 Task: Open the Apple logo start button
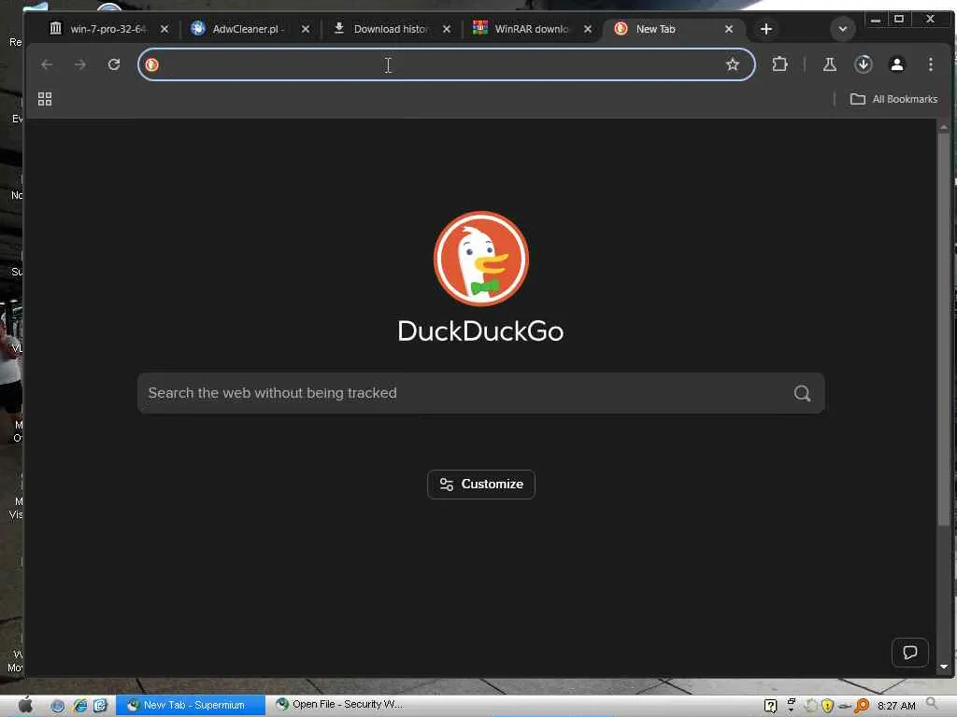coord(25,705)
